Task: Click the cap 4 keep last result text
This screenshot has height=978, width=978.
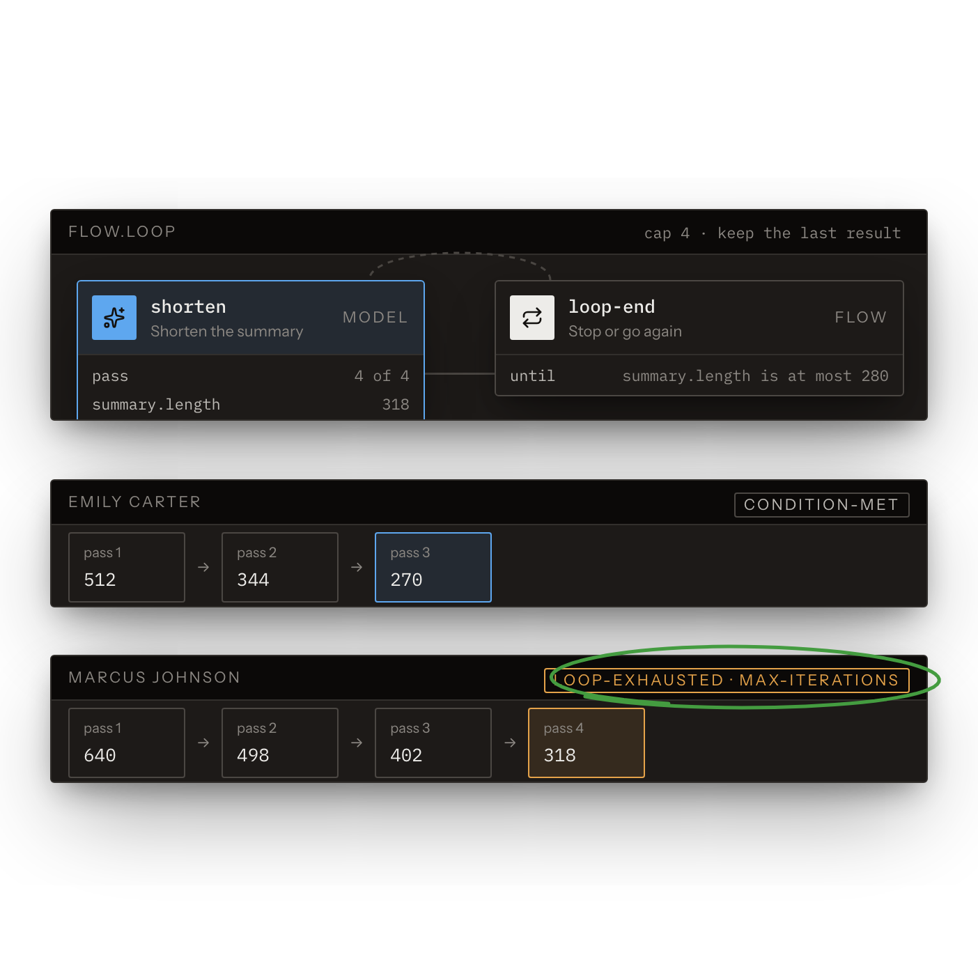Action: pyautogui.click(x=773, y=233)
